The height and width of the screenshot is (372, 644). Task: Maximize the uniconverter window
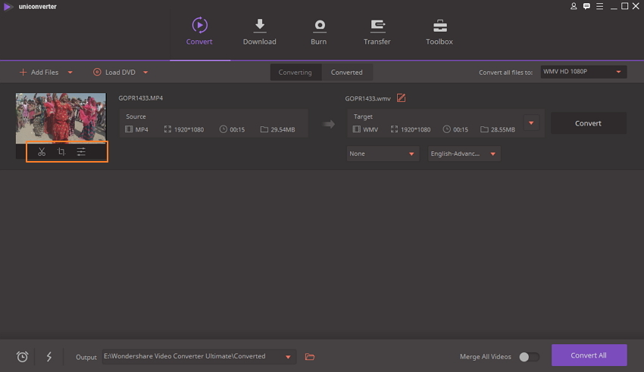(625, 6)
